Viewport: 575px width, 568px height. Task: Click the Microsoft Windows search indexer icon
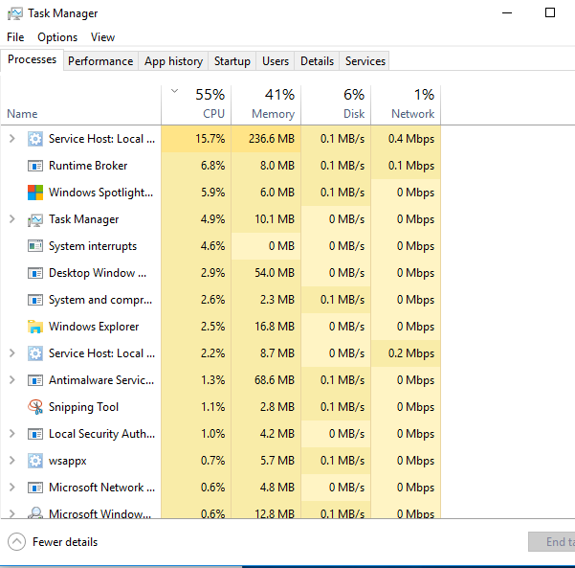coord(35,512)
